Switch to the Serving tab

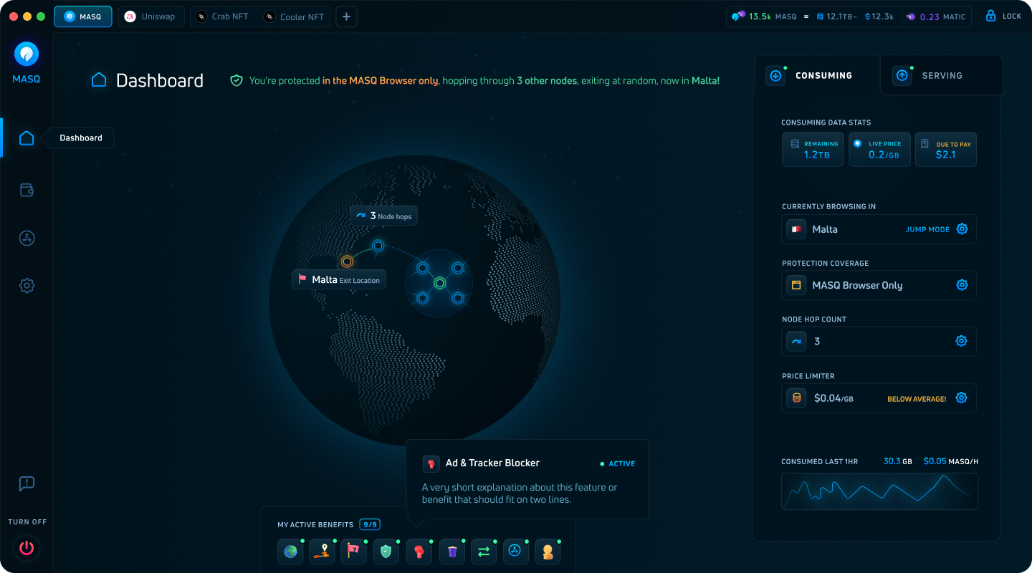click(x=940, y=75)
